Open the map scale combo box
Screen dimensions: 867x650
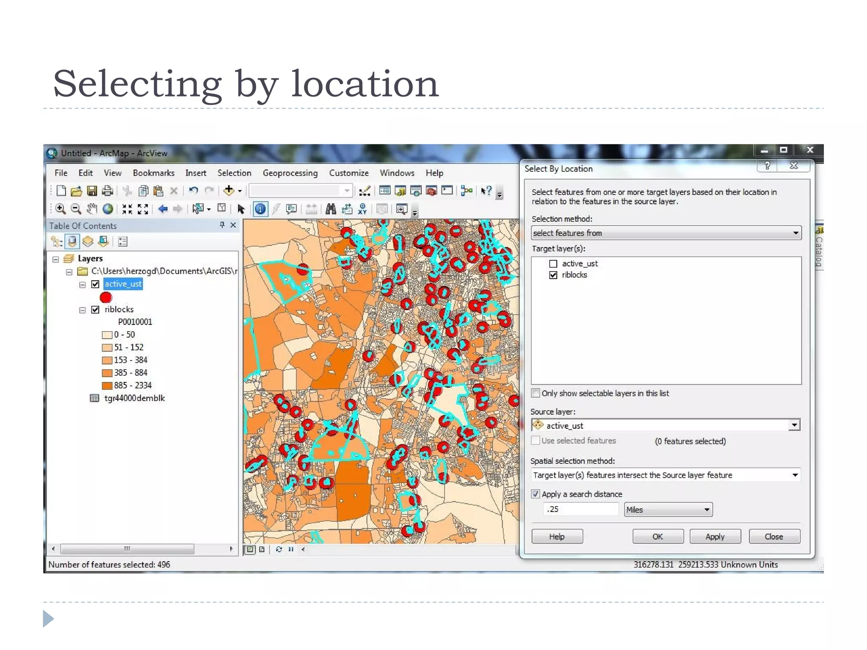pos(301,191)
